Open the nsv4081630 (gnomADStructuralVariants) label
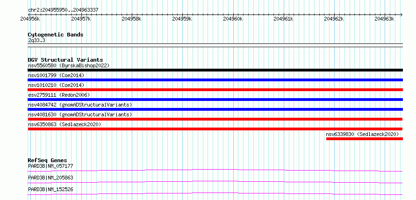This screenshot has width=416, height=200. click(80, 114)
